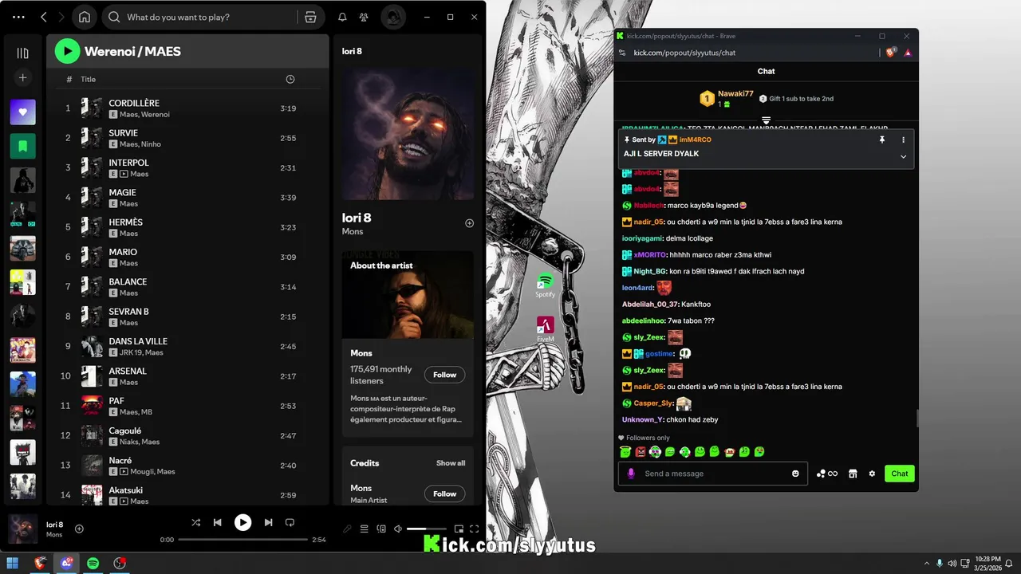The image size is (1021, 574).
Task: Expand pinned message chevron
Action: pos(903,156)
